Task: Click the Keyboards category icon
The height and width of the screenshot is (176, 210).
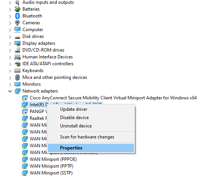Action: 17,71
